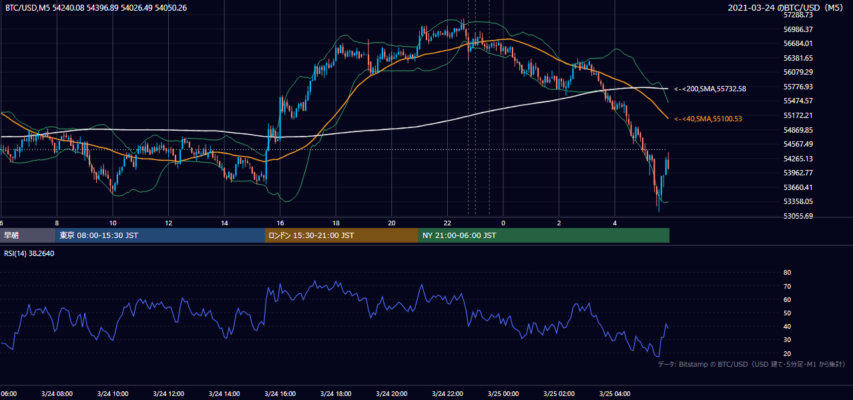Click the price axis label 53358.05
Screen dimensions: 853x400
798,201
